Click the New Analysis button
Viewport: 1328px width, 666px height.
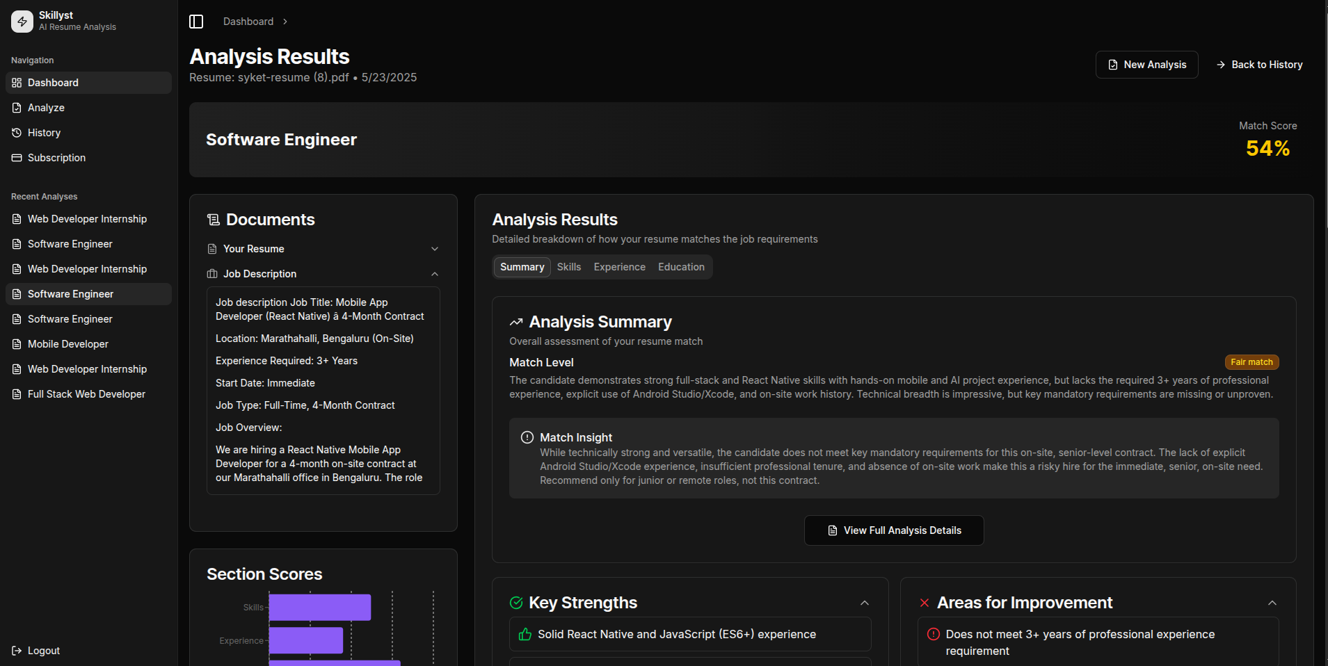click(x=1147, y=65)
